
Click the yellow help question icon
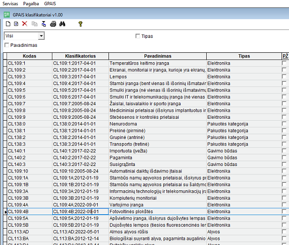(80, 23)
